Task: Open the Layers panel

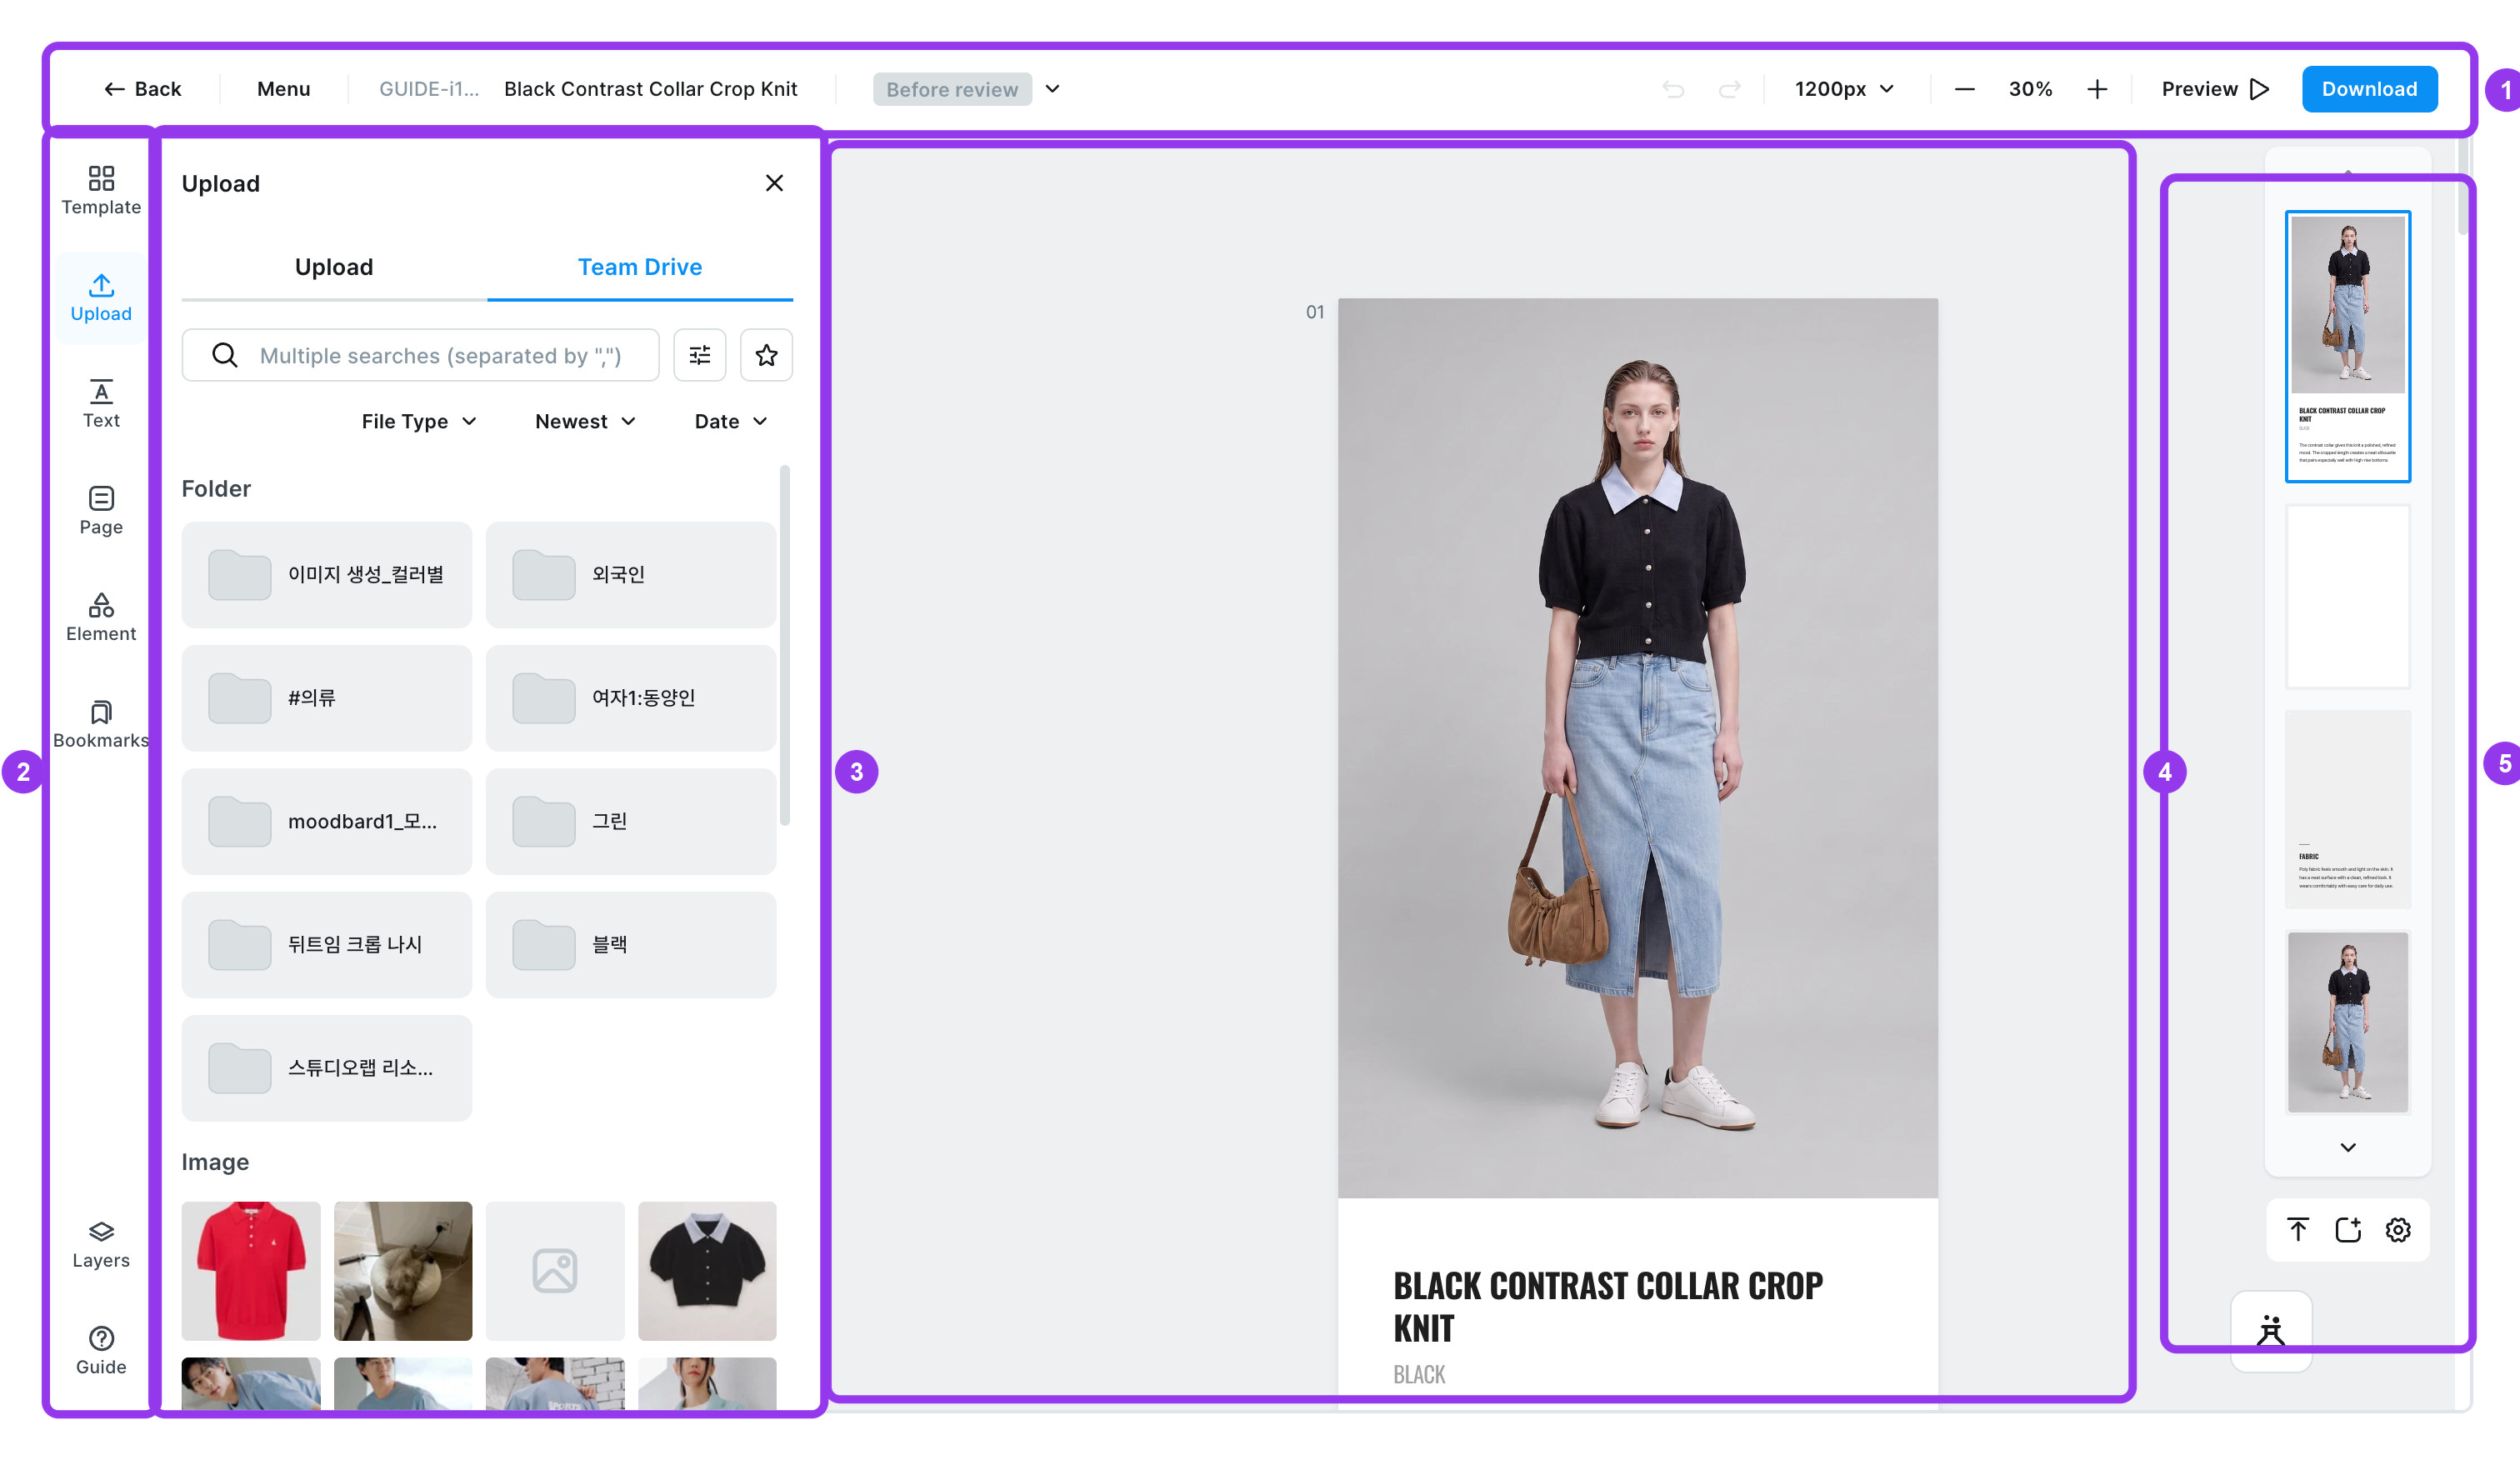Action: coord(101,1244)
